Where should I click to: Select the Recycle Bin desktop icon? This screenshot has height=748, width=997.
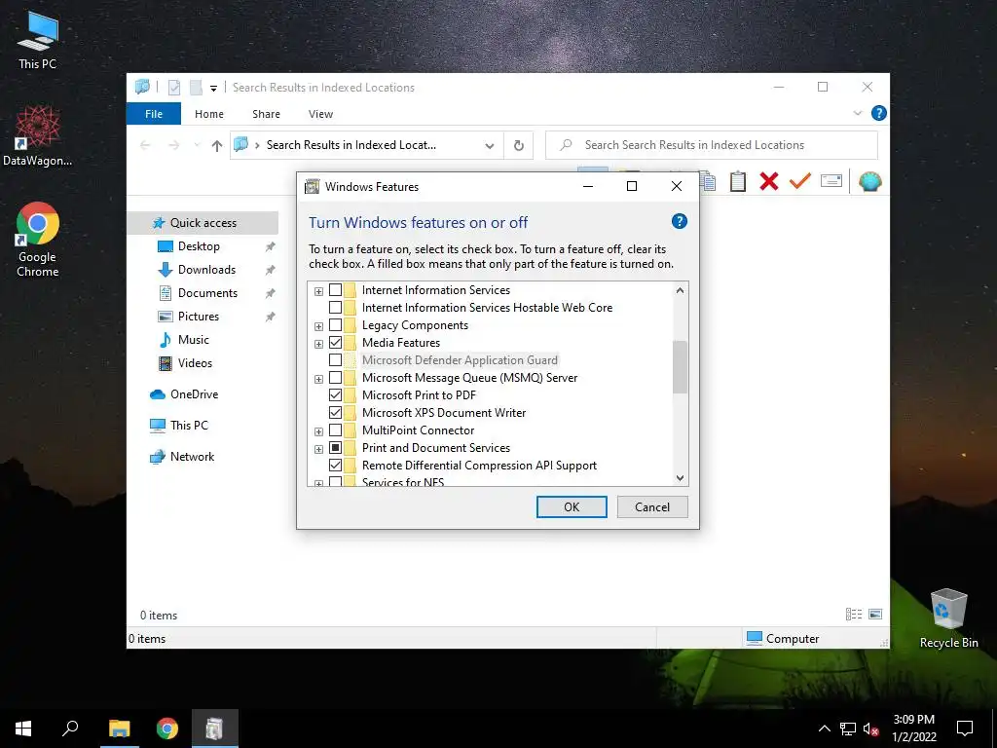[948, 617]
